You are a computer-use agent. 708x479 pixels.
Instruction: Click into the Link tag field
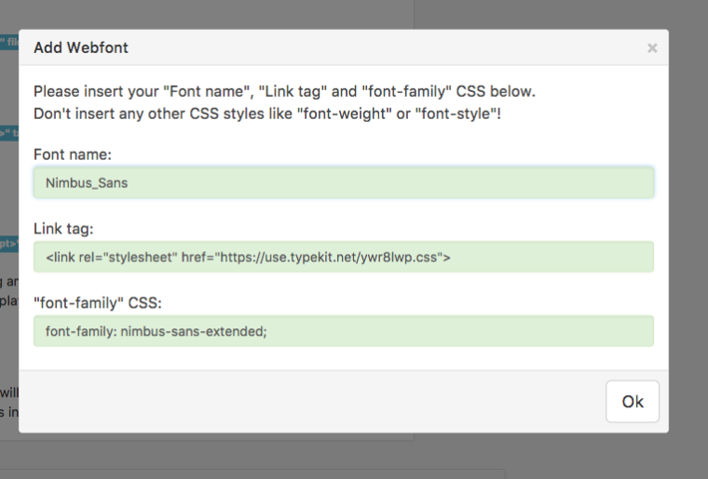click(343, 257)
